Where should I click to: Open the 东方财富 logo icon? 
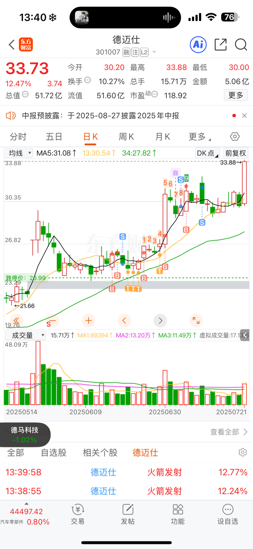pyautogui.click(x=26, y=45)
